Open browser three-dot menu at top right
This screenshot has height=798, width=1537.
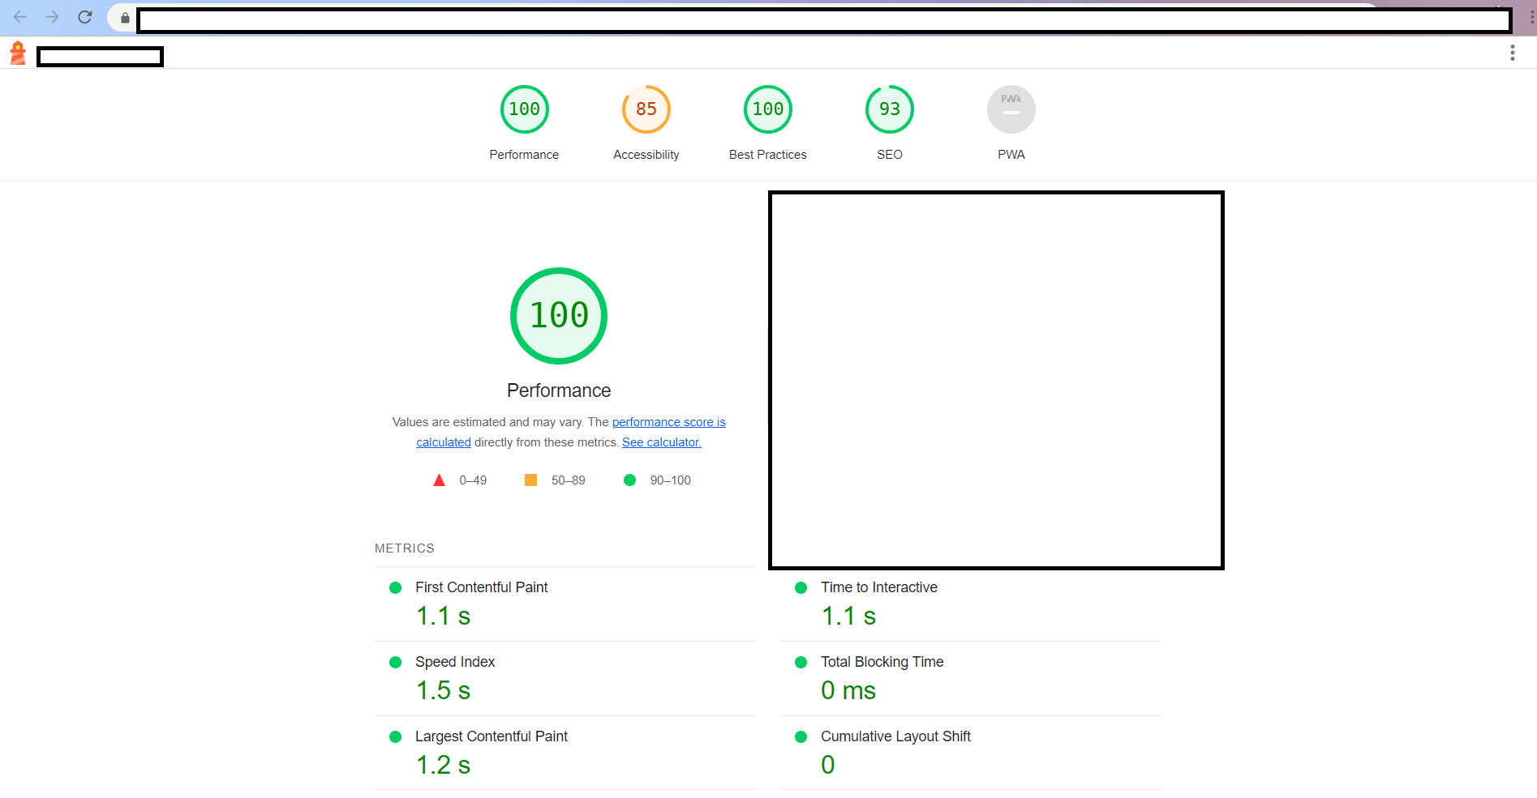tap(1531, 17)
